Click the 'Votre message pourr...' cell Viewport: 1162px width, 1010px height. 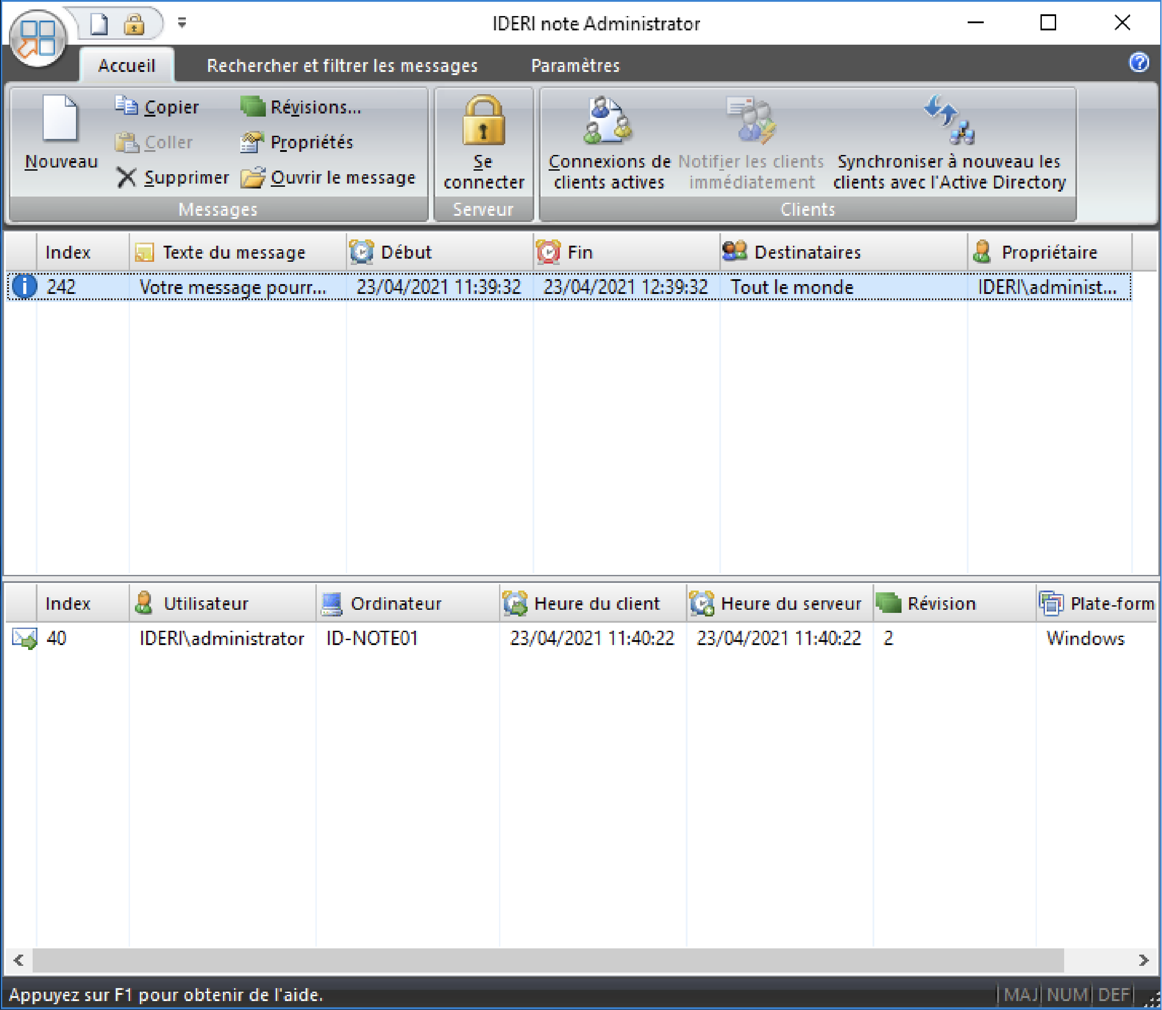[233, 287]
